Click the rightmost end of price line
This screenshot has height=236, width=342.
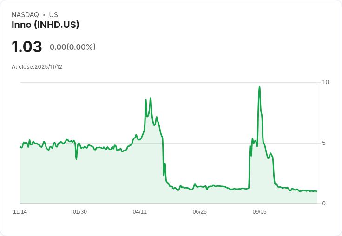point(316,191)
